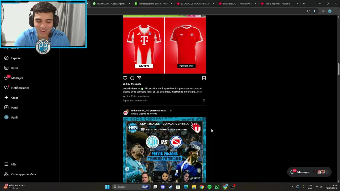Open Mensajes in the left sidebar

tap(14, 78)
